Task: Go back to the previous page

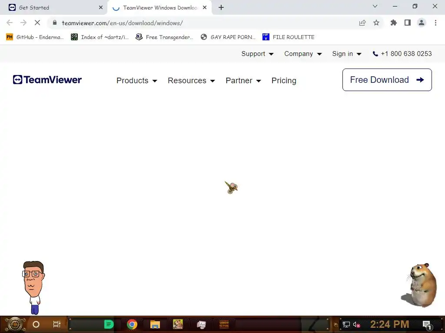Action: [10, 23]
